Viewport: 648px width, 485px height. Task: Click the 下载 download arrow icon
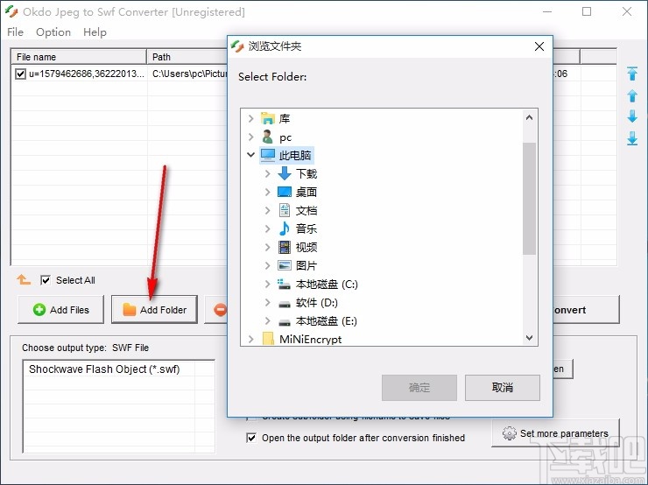tap(285, 173)
